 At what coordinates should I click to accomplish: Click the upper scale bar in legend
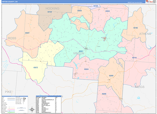click(x=21, y=108)
